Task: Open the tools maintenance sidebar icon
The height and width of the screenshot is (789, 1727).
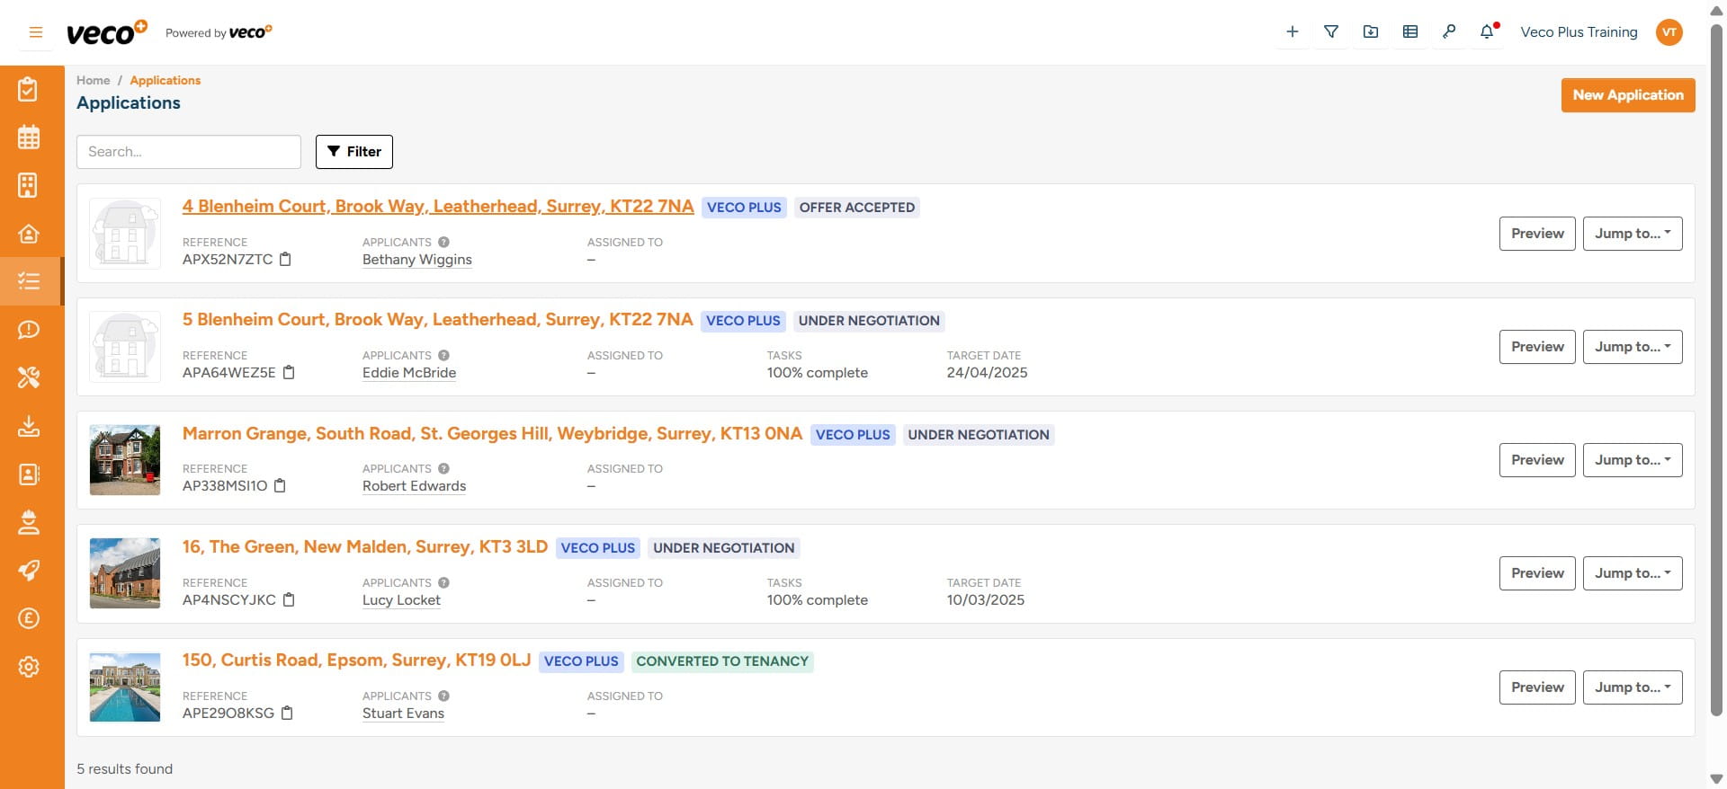Action: (x=29, y=377)
